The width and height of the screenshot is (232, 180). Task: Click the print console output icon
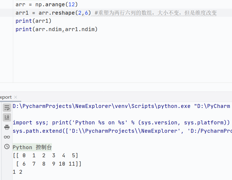pos(7,127)
